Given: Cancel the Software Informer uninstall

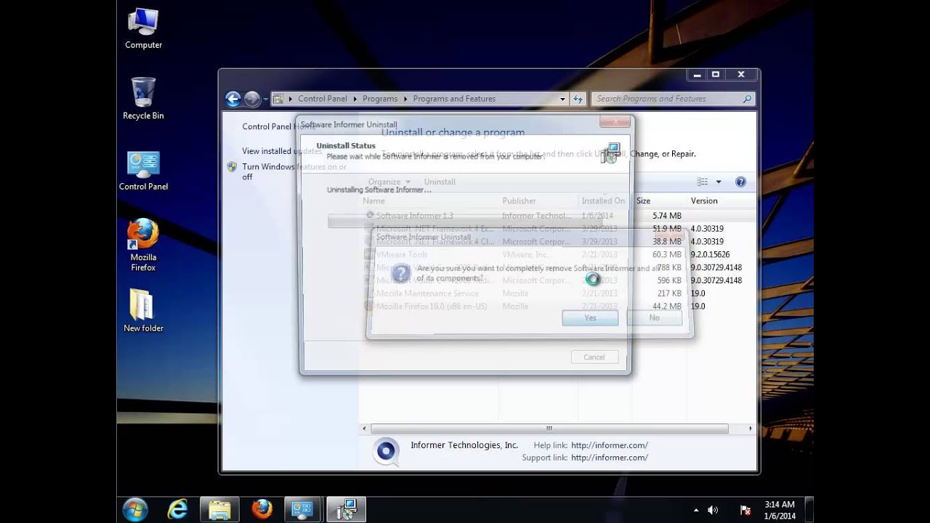Looking at the screenshot, I should pyautogui.click(x=594, y=357).
